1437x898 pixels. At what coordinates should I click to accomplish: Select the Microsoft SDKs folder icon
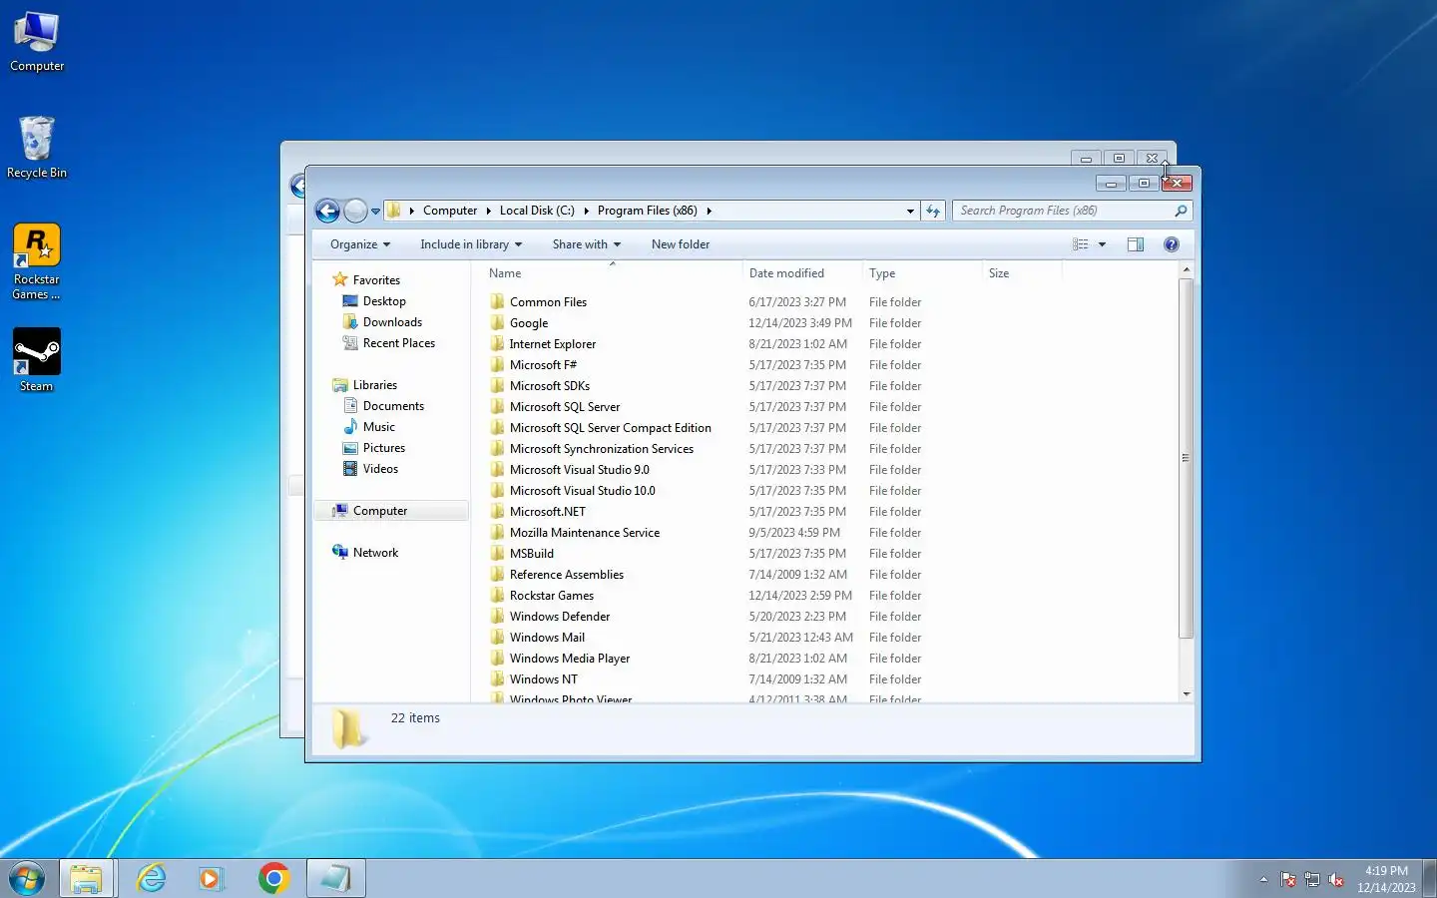click(x=497, y=385)
